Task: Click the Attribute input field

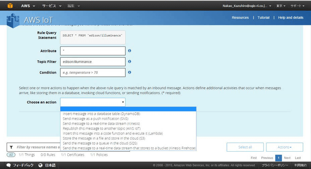Action: tap(93, 51)
